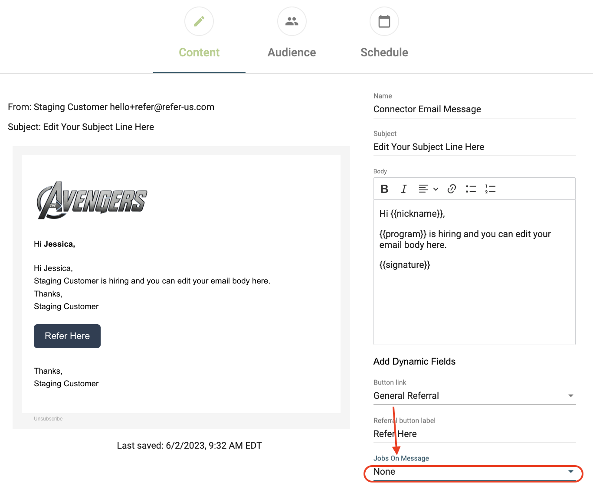Apply bulleted list formatting
The height and width of the screenshot is (489, 593).
[471, 189]
